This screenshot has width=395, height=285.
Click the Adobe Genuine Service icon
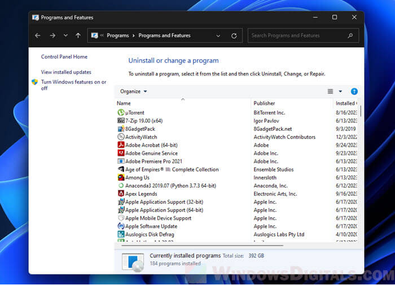[x=121, y=153]
